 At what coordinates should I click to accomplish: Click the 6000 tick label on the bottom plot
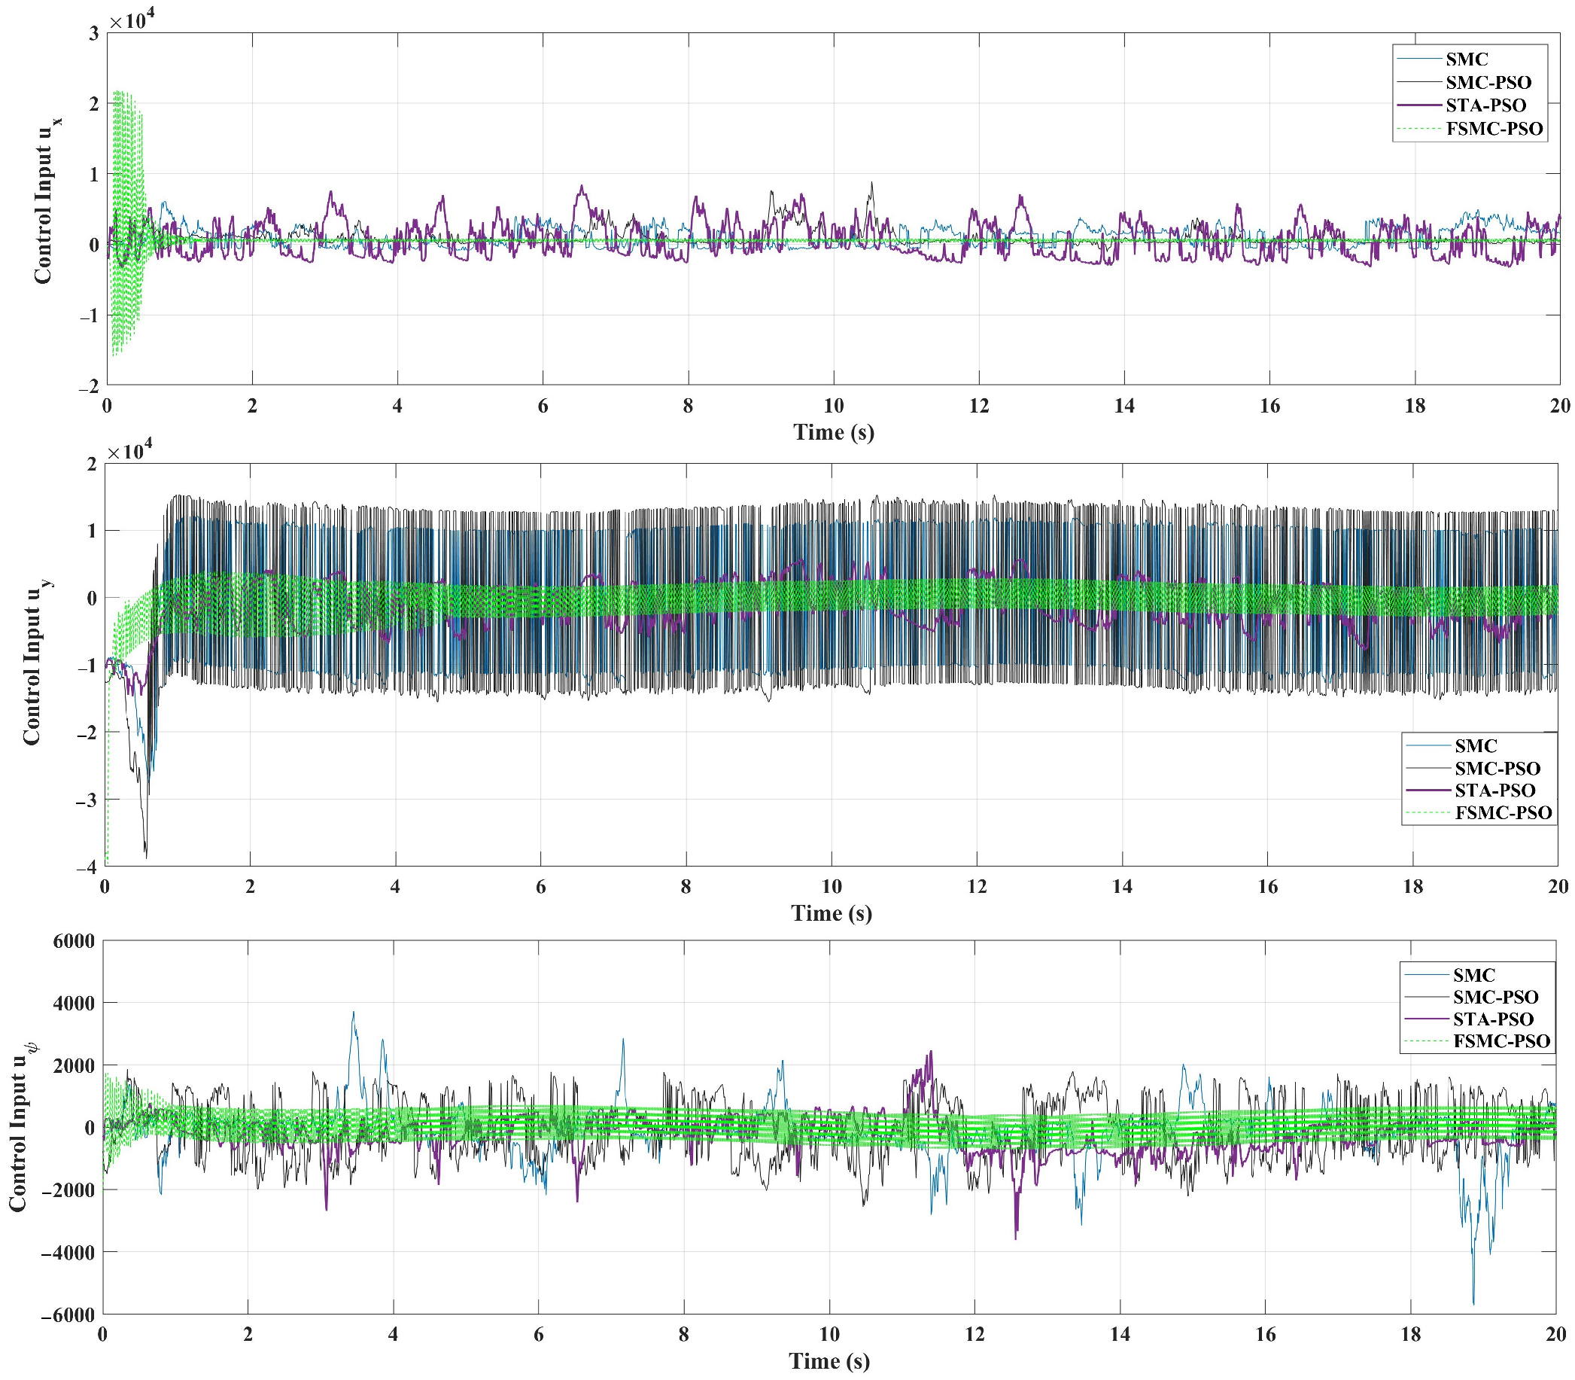[x=74, y=941]
